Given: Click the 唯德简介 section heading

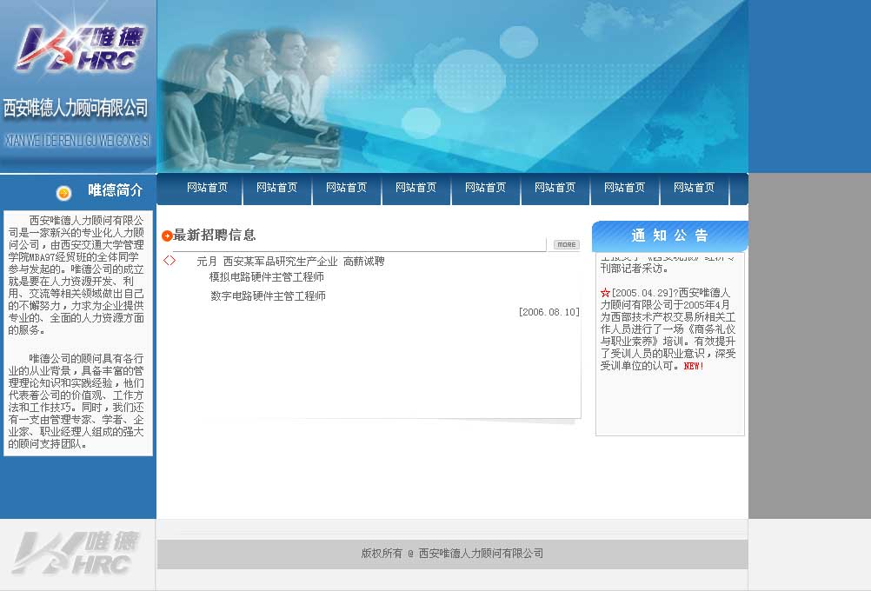Looking at the screenshot, I should (115, 190).
